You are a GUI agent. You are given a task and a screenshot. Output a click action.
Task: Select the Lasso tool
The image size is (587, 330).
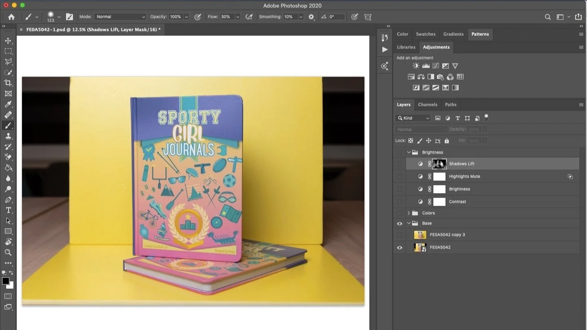click(x=8, y=62)
